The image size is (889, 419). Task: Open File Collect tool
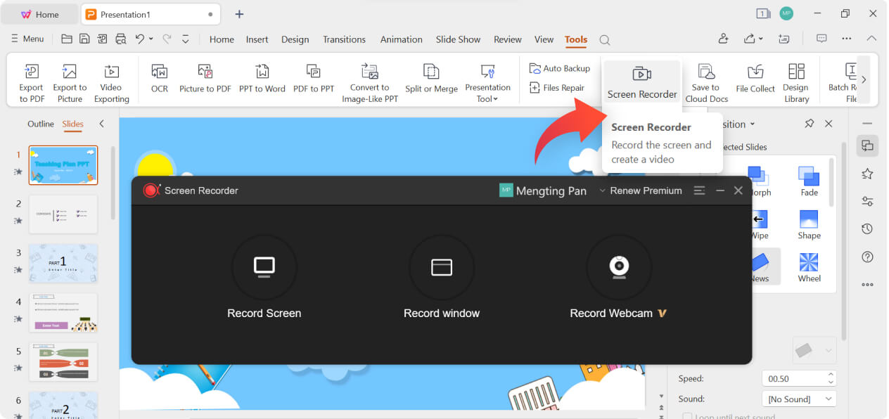point(755,72)
